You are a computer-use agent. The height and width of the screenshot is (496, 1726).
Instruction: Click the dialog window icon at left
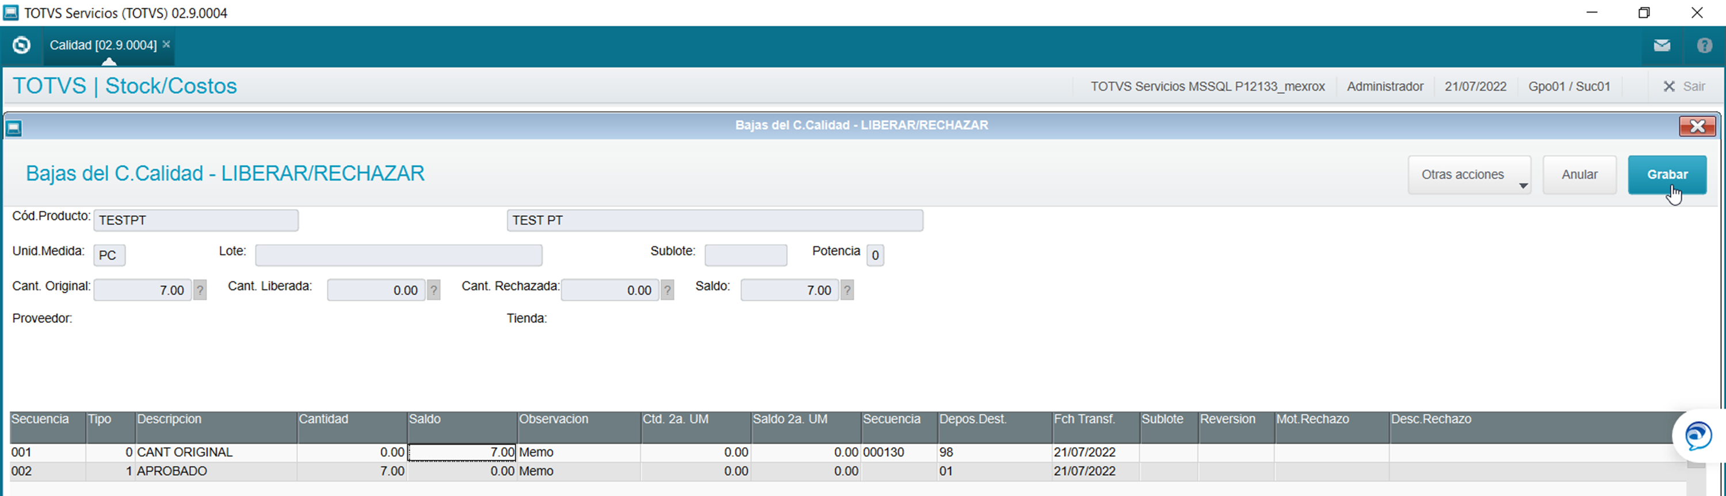click(13, 127)
